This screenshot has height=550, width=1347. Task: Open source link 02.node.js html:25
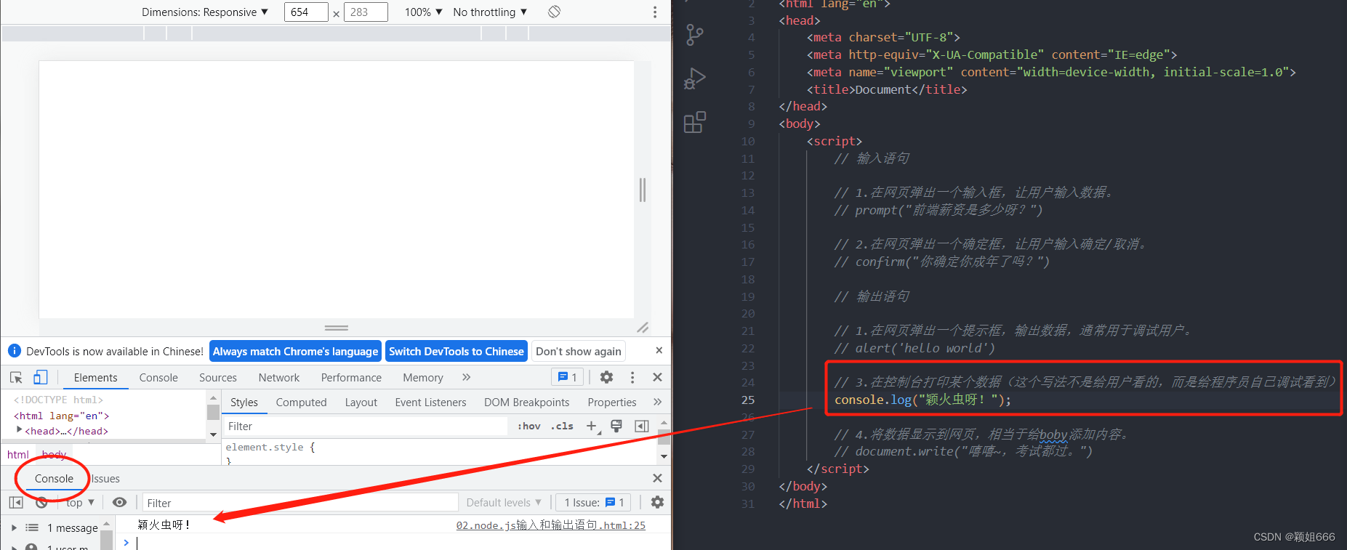(550, 525)
